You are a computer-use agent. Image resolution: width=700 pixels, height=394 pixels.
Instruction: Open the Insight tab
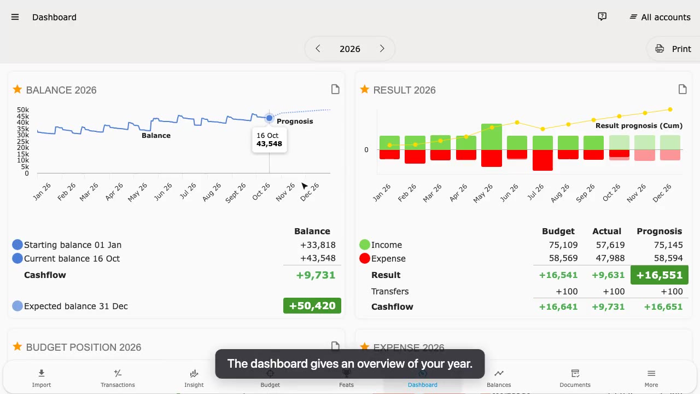tap(194, 378)
